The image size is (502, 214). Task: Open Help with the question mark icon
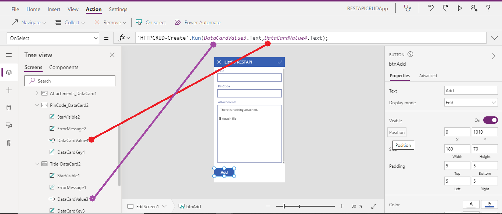coord(488,8)
